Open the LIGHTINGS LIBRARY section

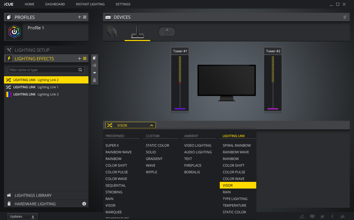(46, 195)
